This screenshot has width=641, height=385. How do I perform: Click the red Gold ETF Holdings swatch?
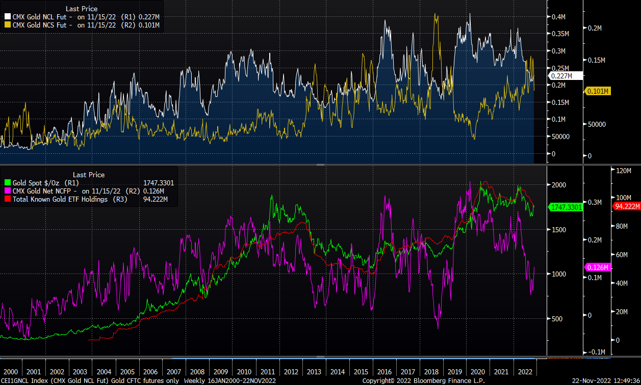point(7,199)
